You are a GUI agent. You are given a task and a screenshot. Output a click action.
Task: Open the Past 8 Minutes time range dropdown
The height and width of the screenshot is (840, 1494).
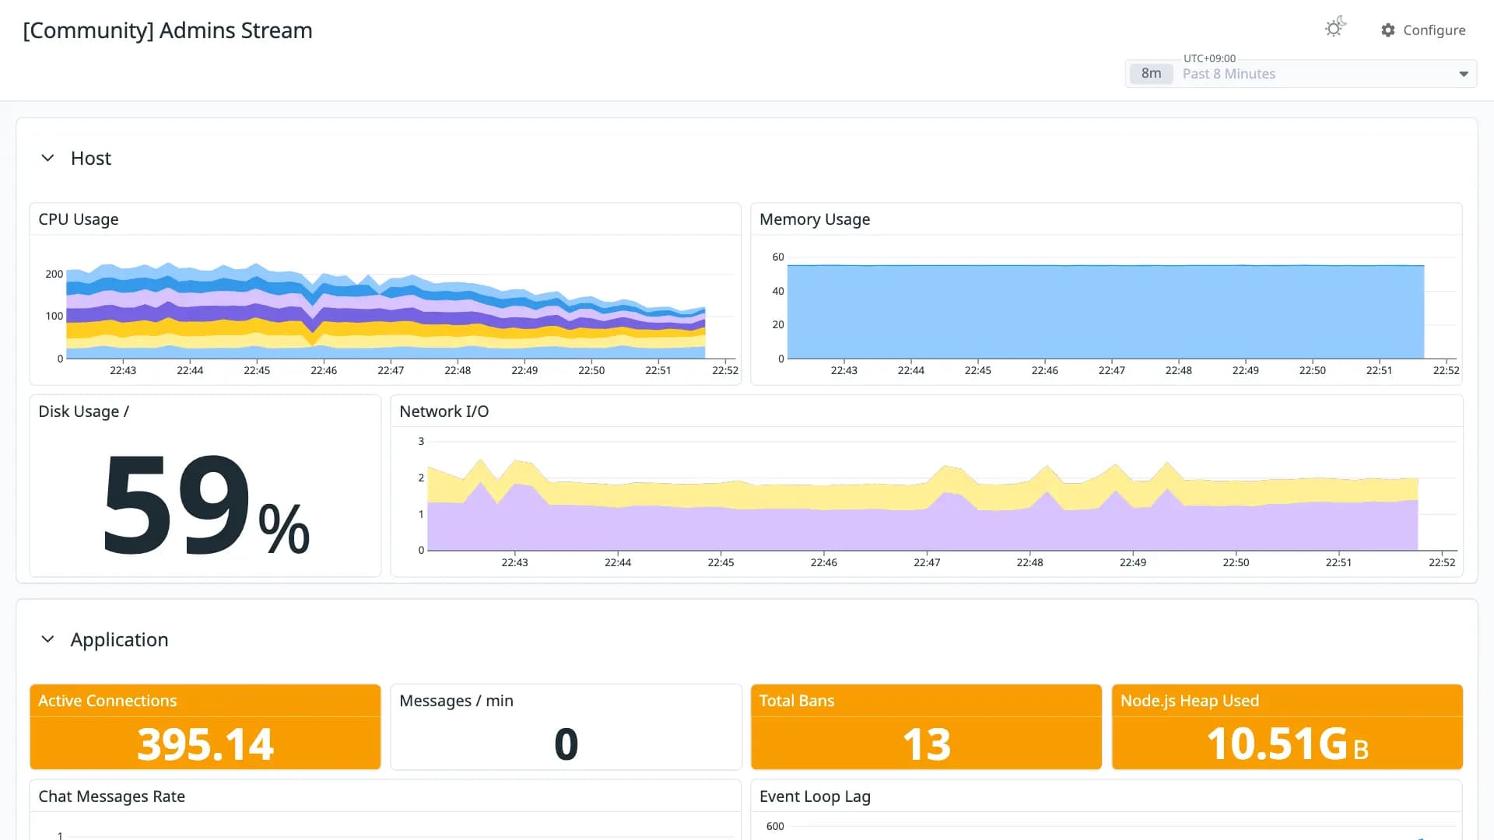pos(1301,74)
